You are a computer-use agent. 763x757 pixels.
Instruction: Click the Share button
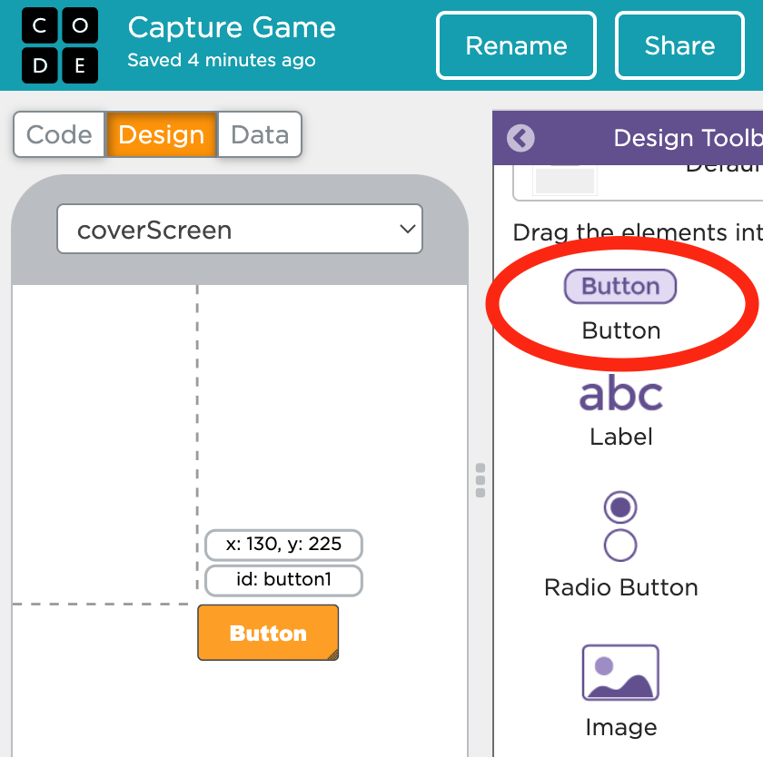[679, 45]
